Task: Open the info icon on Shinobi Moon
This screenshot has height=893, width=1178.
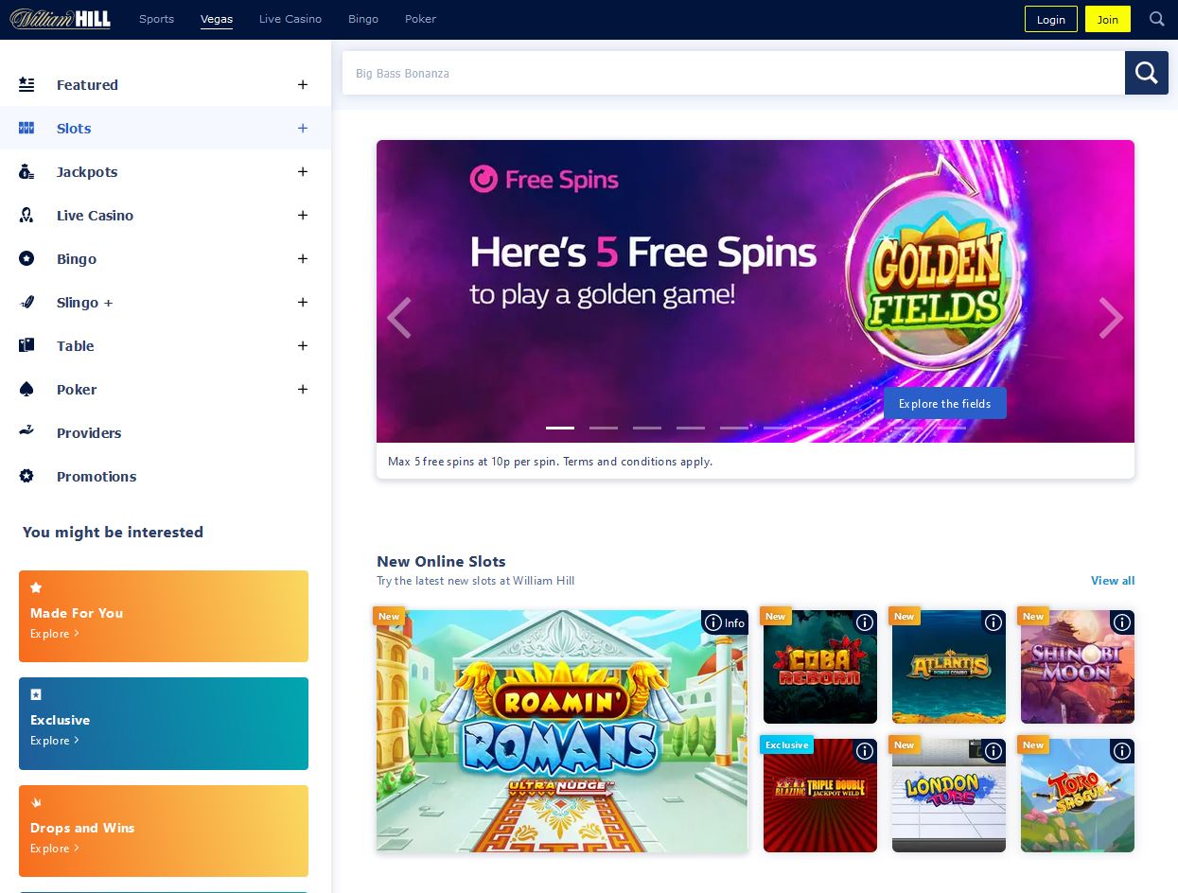Action: click(x=1122, y=622)
